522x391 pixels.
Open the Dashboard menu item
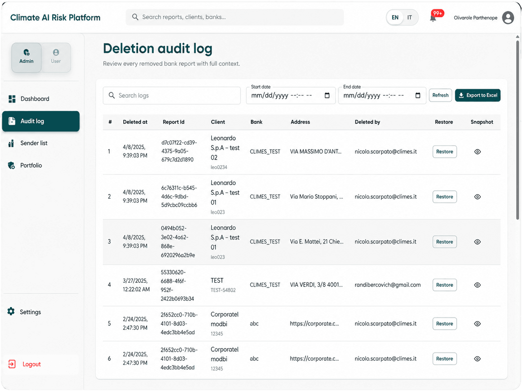[x=40, y=99]
